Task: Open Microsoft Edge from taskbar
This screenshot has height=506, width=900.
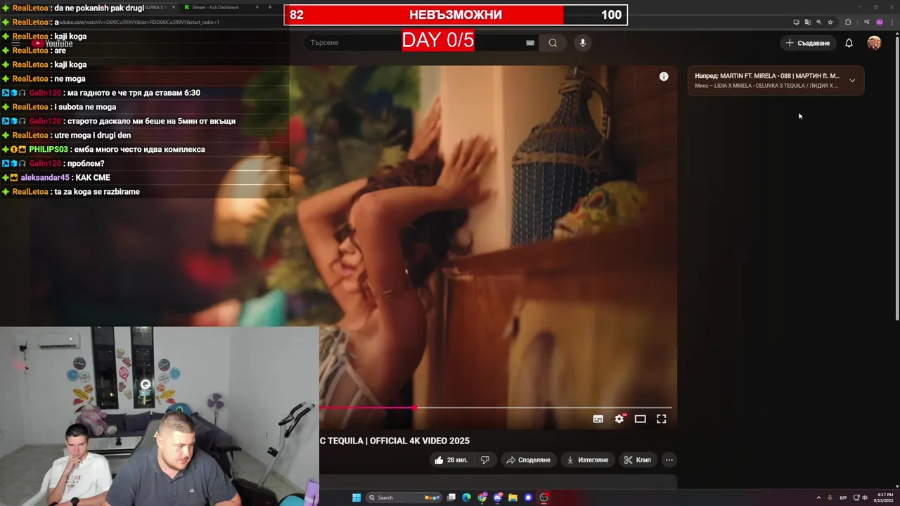Action: (x=466, y=498)
